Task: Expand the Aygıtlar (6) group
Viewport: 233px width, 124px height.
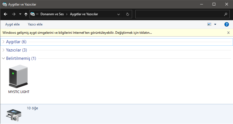Action: click(3, 42)
